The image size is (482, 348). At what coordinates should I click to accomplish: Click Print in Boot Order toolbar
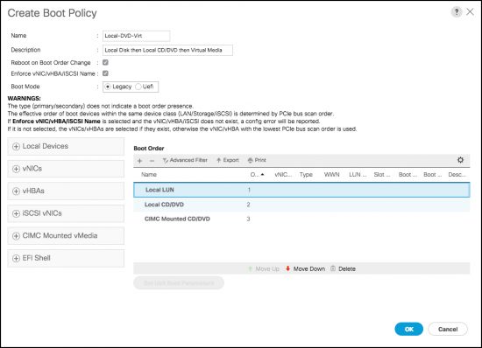pyautogui.click(x=257, y=160)
